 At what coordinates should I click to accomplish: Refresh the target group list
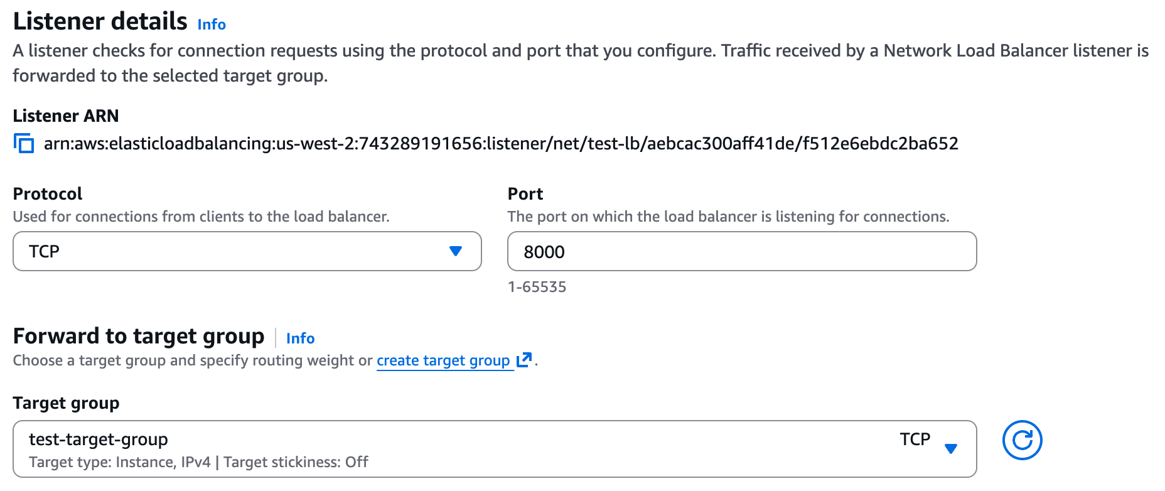tap(1022, 440)
